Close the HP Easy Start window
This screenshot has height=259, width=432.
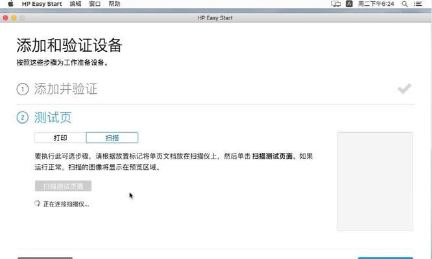(x=5, y=18)
